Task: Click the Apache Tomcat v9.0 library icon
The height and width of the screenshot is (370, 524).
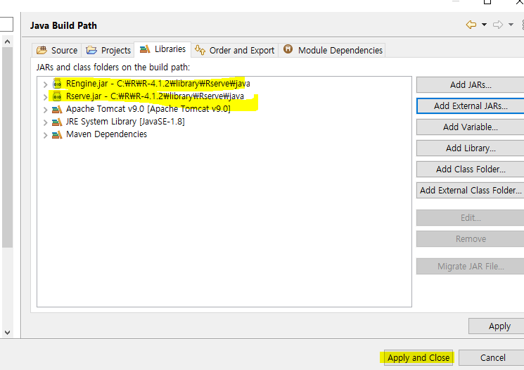Action: 57,109
